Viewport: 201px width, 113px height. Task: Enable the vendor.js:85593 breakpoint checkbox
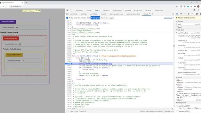click(177, 111)
